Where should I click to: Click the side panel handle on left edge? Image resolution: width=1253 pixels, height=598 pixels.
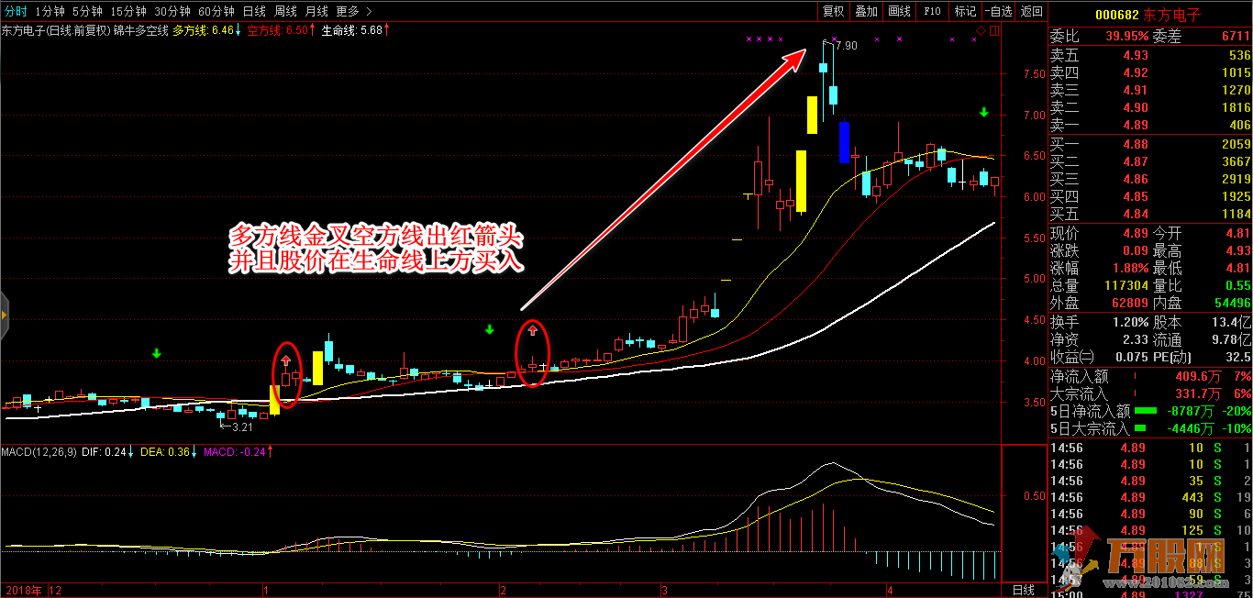tap(4, 315)
